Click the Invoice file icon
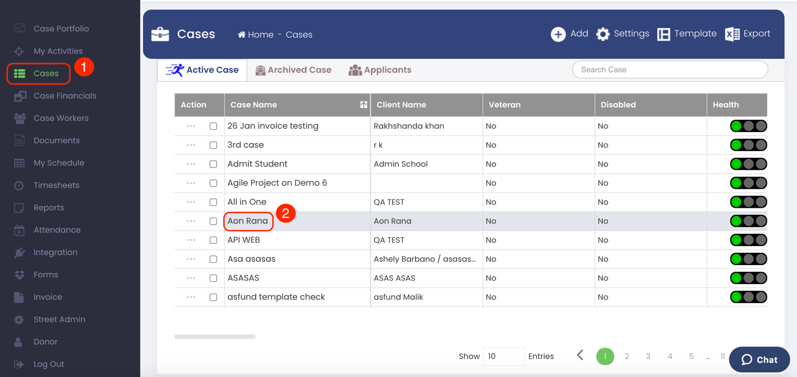 (x=20, y=297)
